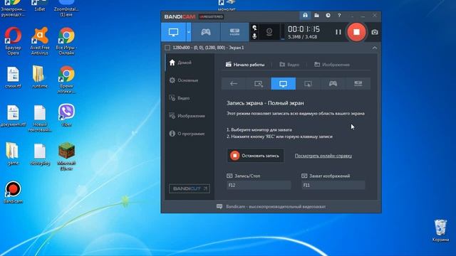This screenshot has height=256, width=456.
Task: Click the BANDICAM logo
Action: 180,17
